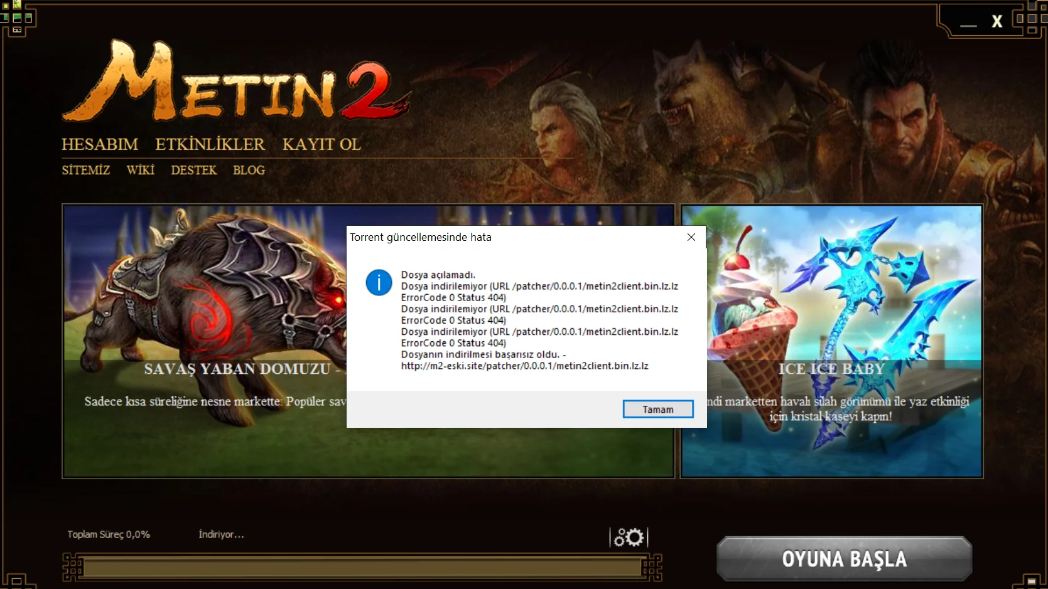Viewport: 1048px width, 589px height.
Task: Click the failed m2-eski.site URL text
Action: coord(524,366)
